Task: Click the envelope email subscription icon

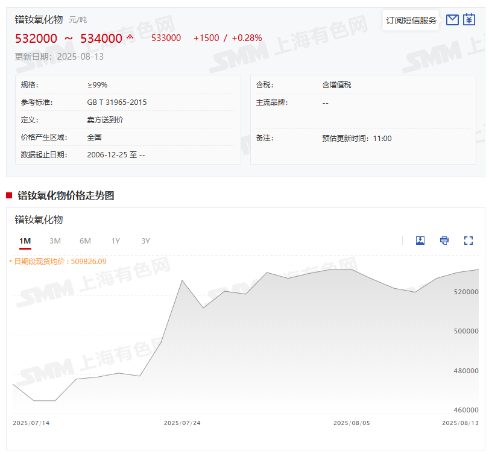Action: coord(452,20)
